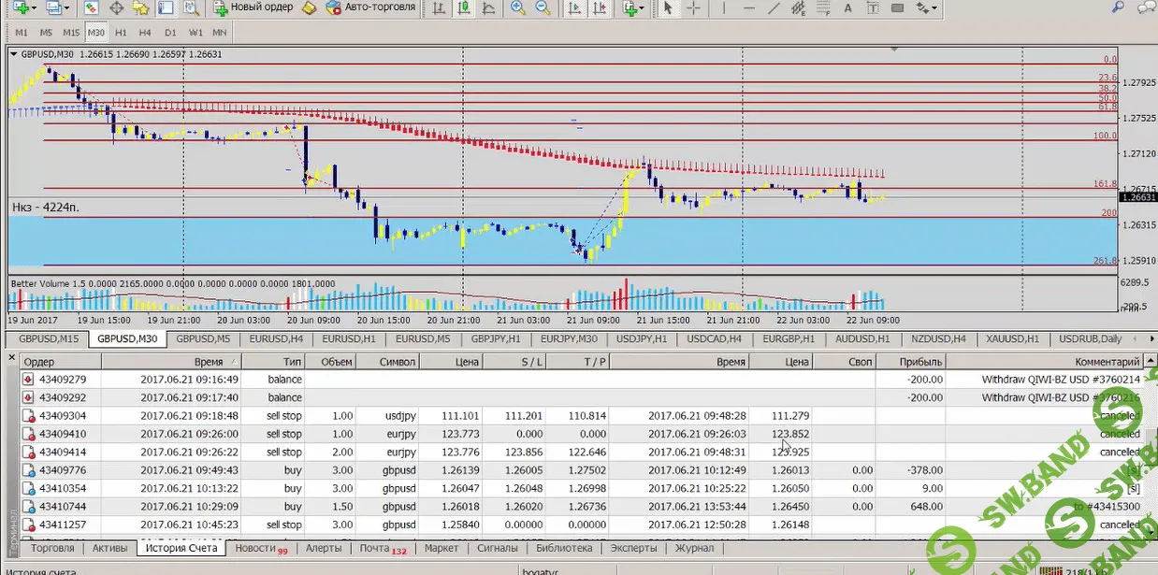Expand the arrows objects dropdown
The height and width of the screenshot is (575, 1158).
(935, 7)
